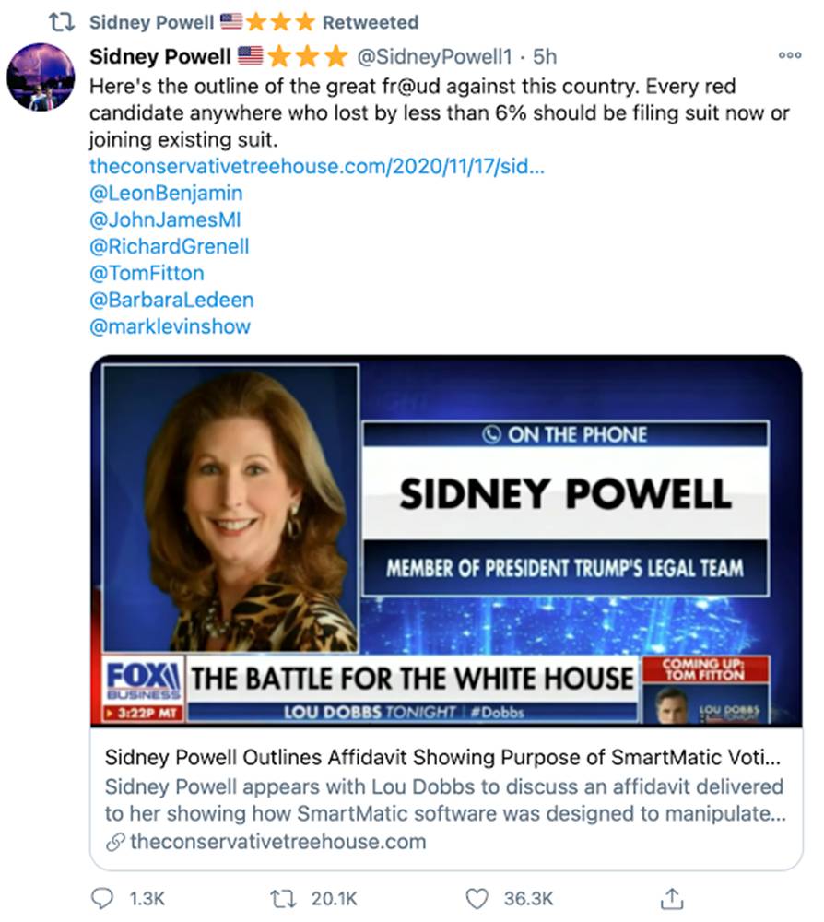Screen dimensions: 824x922
Task: Follow the theconservativetreehouse.com/2020/11/17 tweet link
Action: tap(317, 166)
